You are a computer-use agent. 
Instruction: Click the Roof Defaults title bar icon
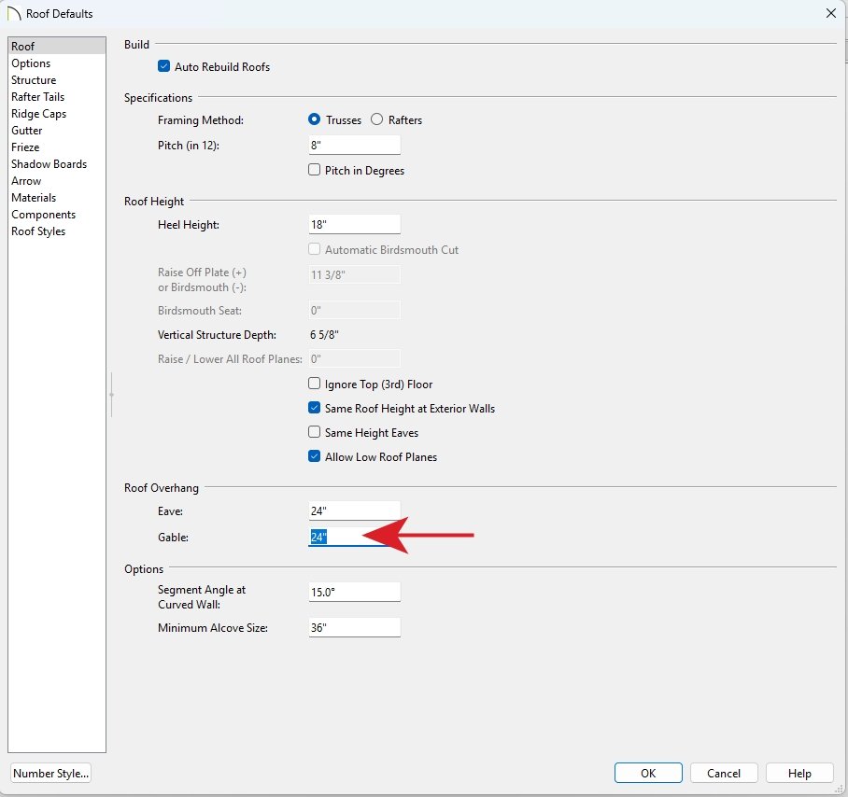click(x=14, y=13)
